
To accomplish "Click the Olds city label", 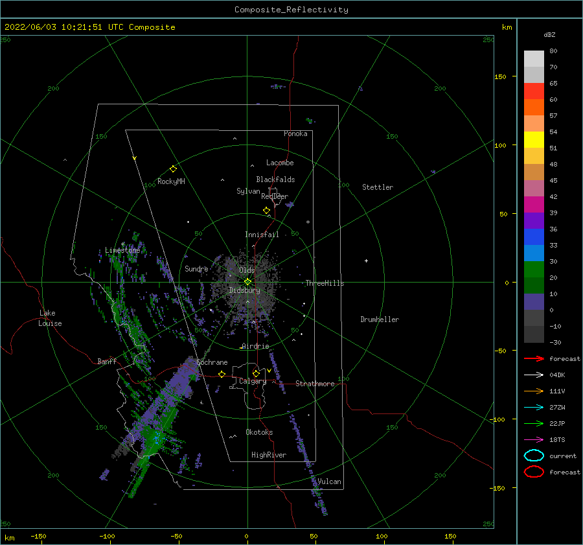I will pos(247,270).
